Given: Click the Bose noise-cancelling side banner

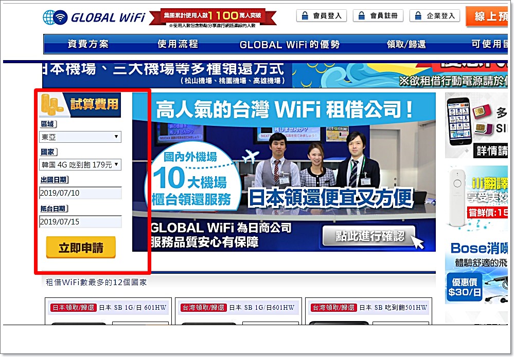Looking at the screenshot, I should point(476,271).
